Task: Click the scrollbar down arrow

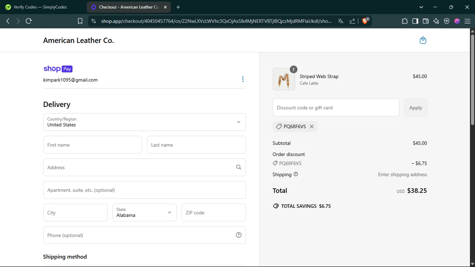Action: (472, 264)
